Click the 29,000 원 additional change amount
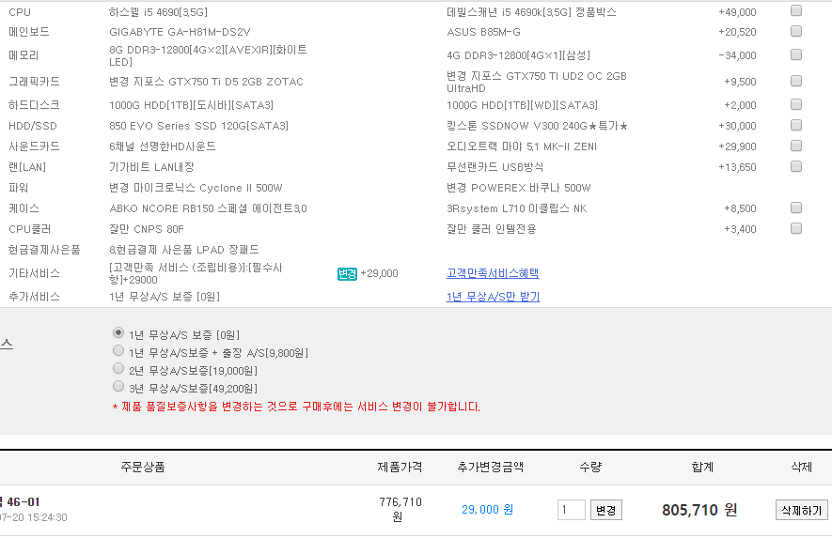 tap(487, 510)
